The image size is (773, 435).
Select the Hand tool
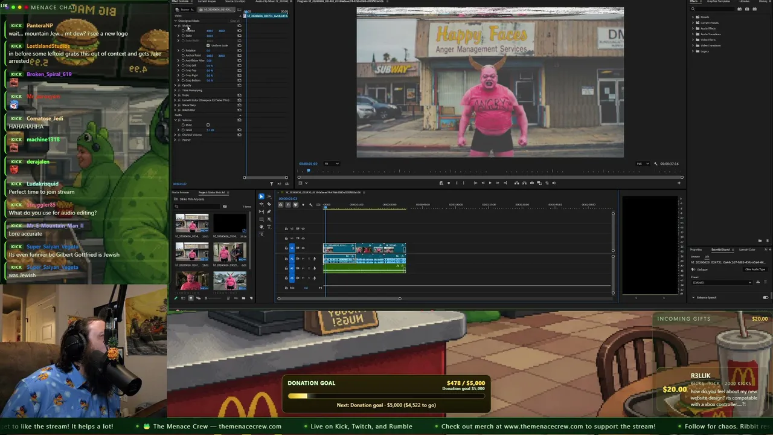pyautogui.click(x=261, y=227)
